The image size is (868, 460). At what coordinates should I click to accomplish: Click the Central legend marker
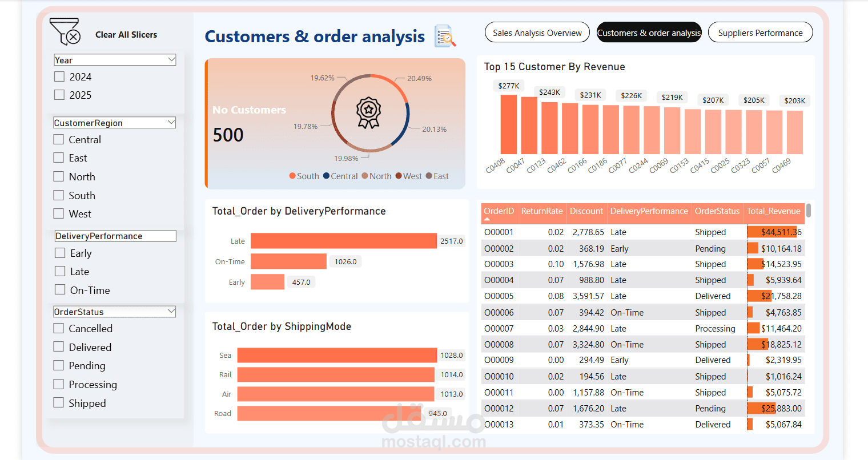327,176
